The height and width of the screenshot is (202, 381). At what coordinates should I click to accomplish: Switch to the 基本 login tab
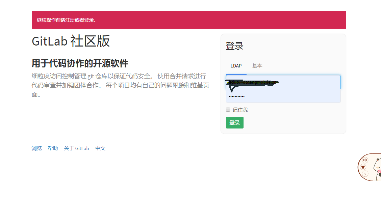(257, 66)
